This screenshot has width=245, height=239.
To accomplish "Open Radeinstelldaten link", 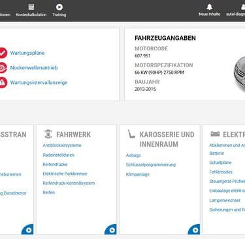I will coord(58,155).
